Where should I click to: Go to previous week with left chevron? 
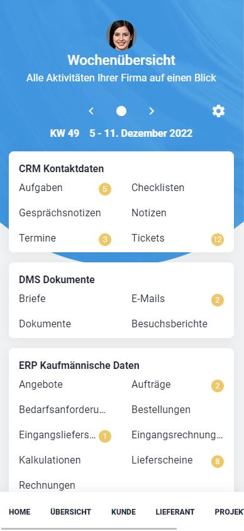tap(91, 111)
